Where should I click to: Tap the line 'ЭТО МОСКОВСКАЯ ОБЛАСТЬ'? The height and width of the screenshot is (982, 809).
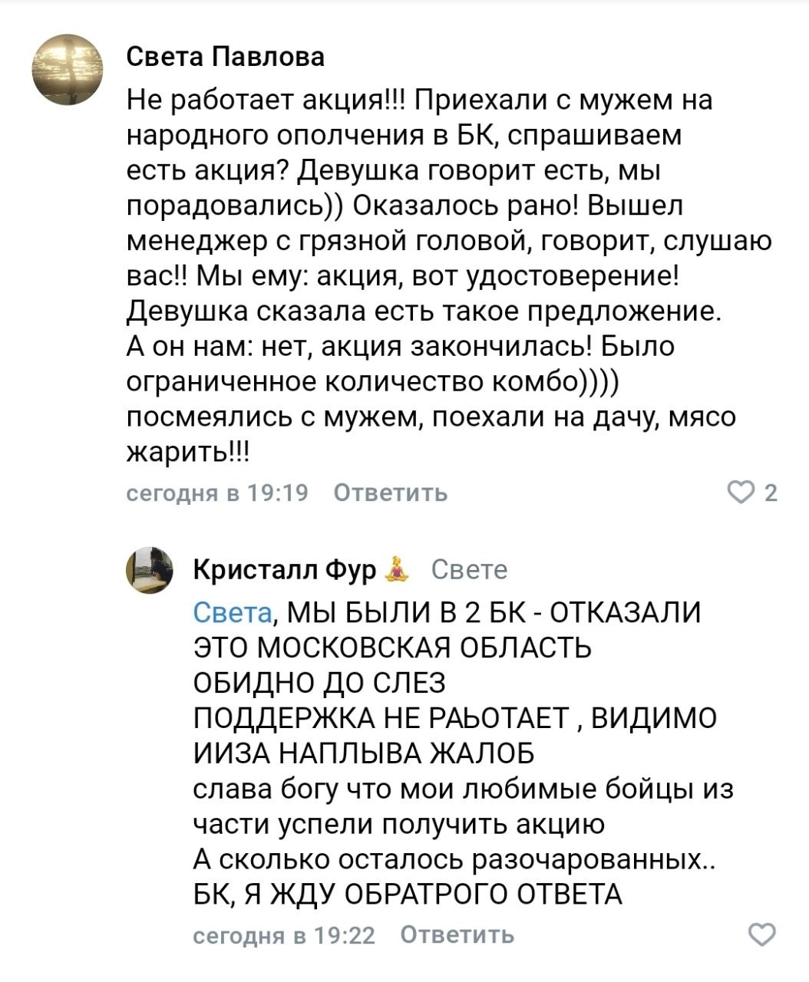[392, 648]
